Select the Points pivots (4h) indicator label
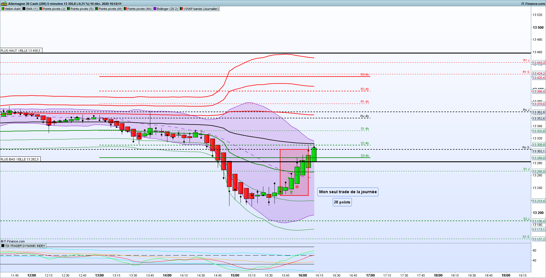The image size is (546, 278). [x=139, y=9]
